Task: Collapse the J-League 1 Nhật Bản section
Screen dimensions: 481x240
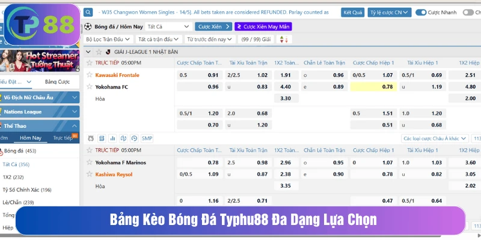Action: pyautogui.click(x=88, y=52)
